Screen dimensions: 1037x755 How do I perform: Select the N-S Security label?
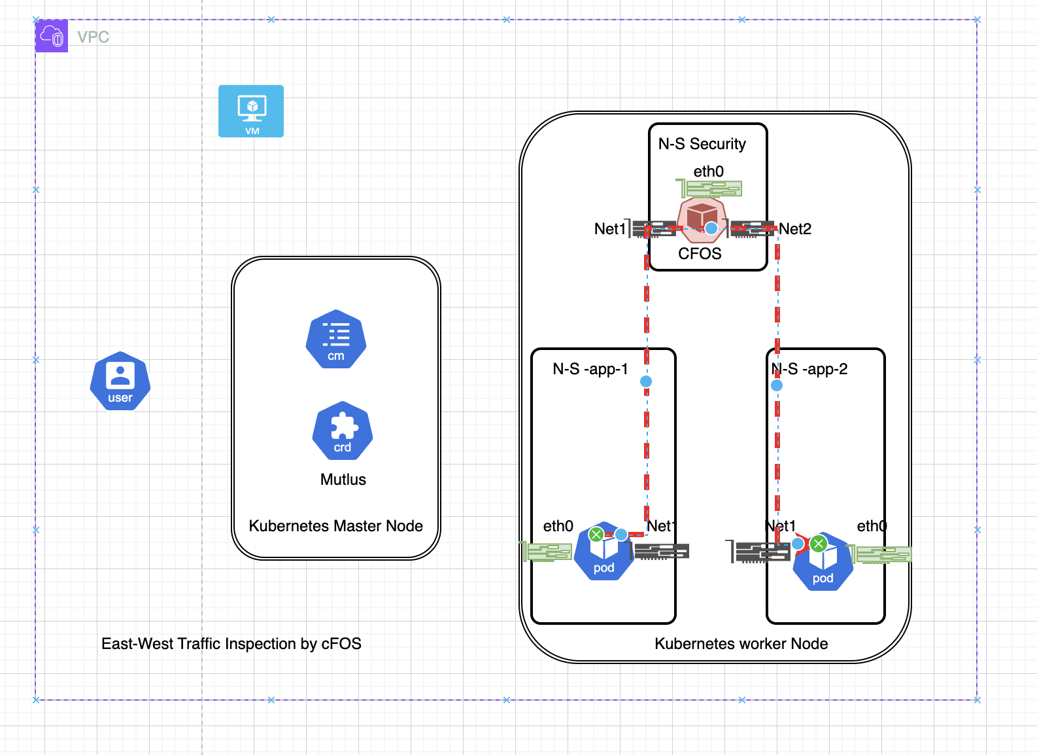coord(702,144)
